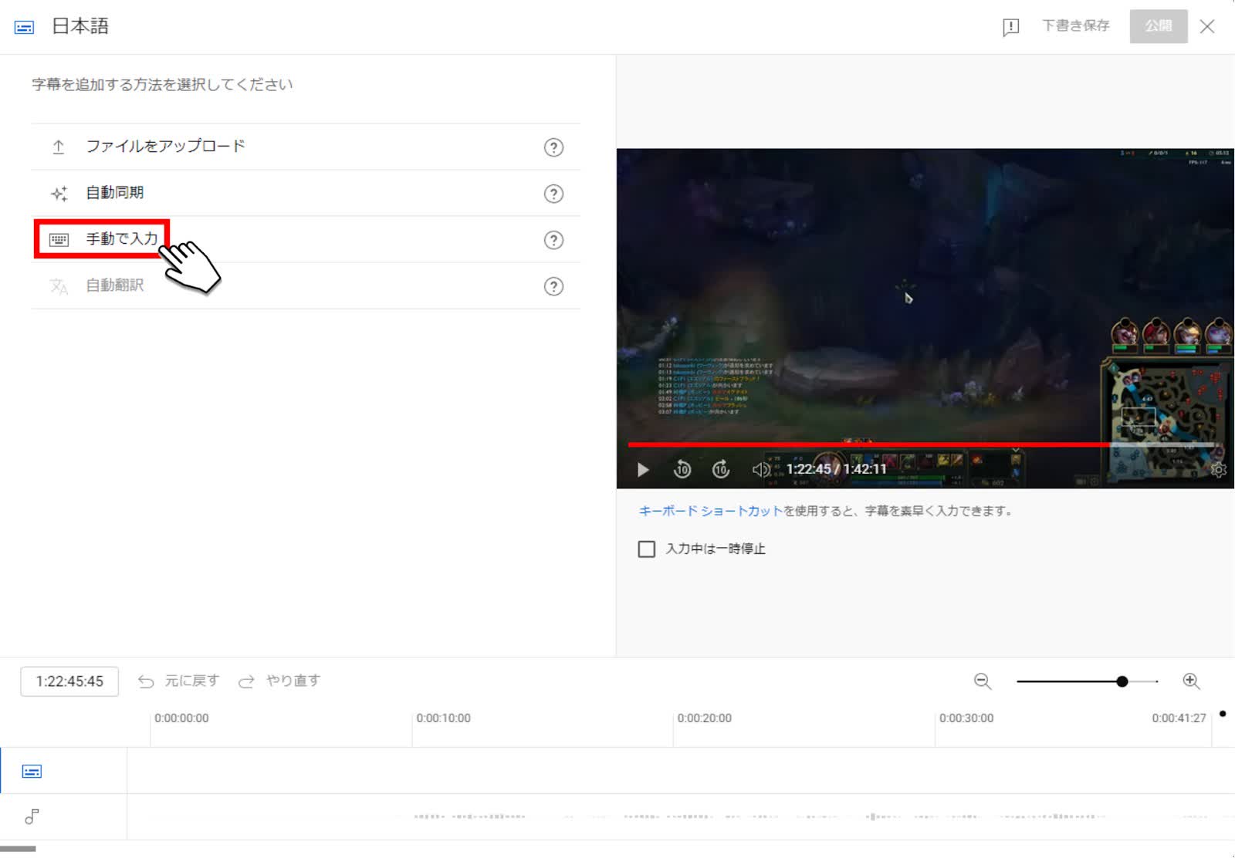1235x858 pixels.
Task: Click the audio waveform track
Action: 681,816
